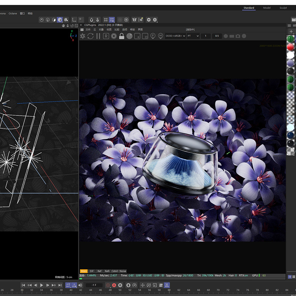The height and width of the screenshot is (296, 296).
Task: Select the Noise render pass button
Action: [x=122, y=271]
